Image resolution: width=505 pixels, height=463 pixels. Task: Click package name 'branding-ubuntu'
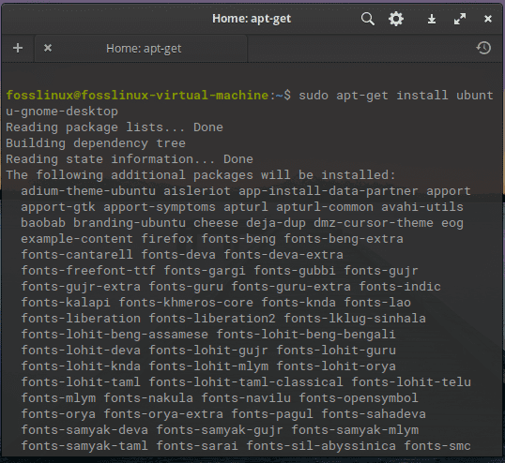(x=130, y=223)
